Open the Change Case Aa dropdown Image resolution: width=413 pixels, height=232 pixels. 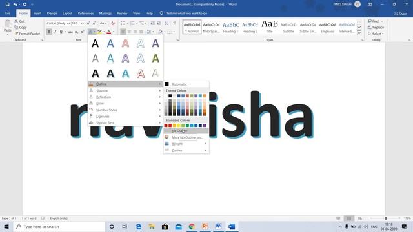click(103, 23)
